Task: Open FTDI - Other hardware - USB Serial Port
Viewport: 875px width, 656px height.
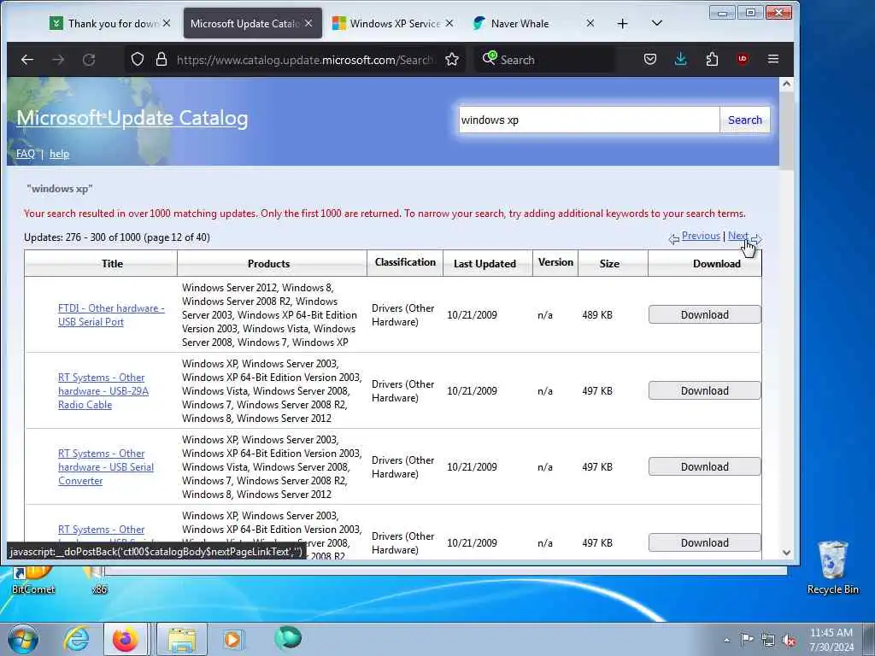Action: tap(111, 315)
